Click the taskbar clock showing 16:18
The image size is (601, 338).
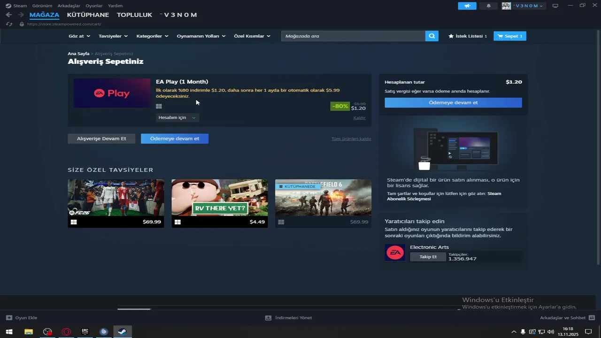pyautogui.click(x=568, y=332)
